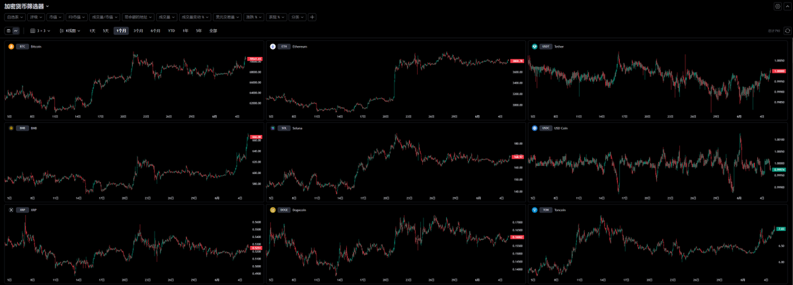The width and height of the screenshot is (793, 285).
Task: Open the ETH ticker badge
Action: tap(284, 46)
